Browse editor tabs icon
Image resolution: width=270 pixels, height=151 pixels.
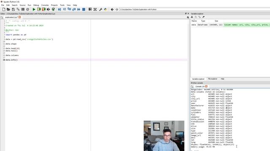(2, 17)
